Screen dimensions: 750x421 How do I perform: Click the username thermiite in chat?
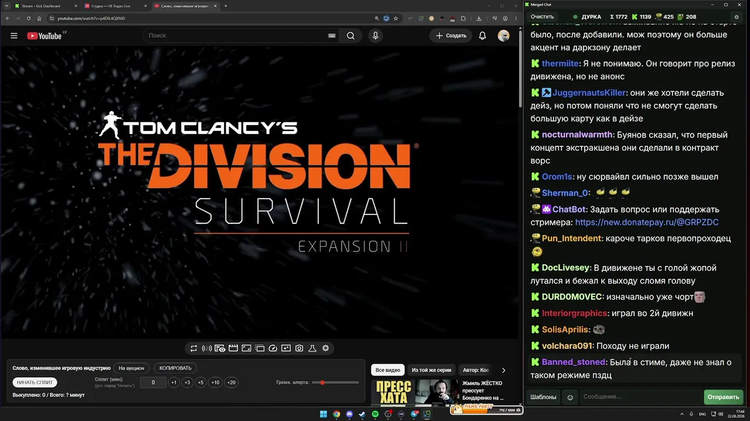coord(561,63)
